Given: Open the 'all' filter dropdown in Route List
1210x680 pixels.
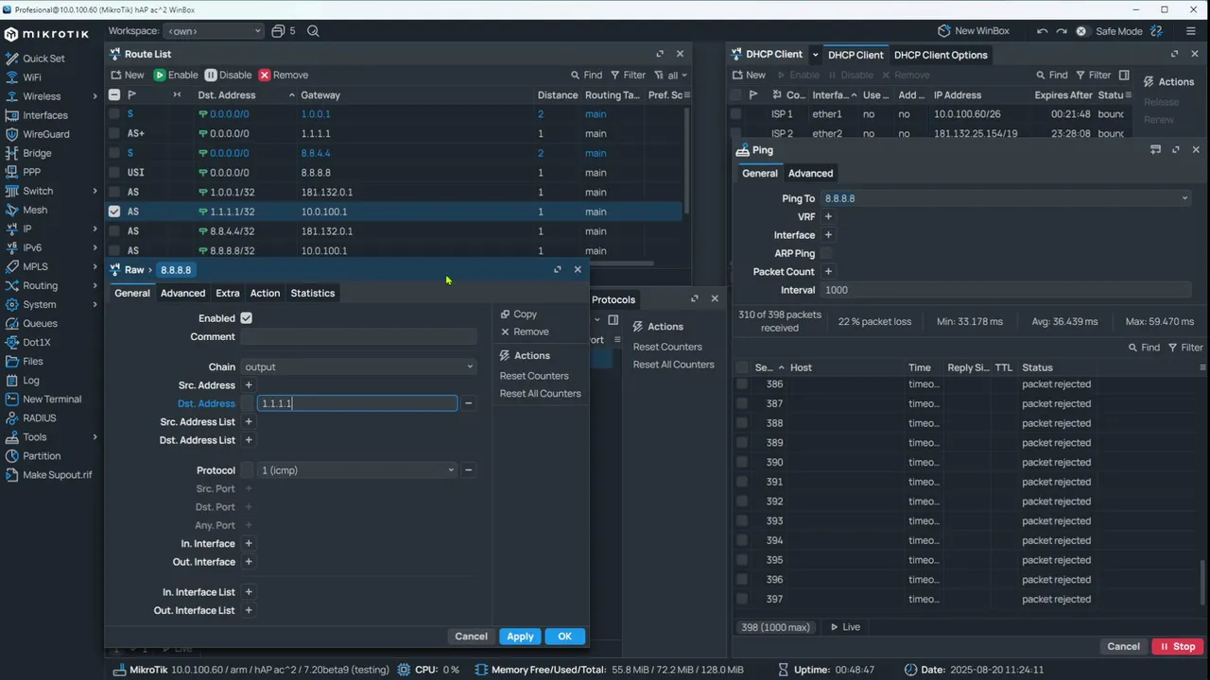Looking at the screenshot, I should click(671, 75).
